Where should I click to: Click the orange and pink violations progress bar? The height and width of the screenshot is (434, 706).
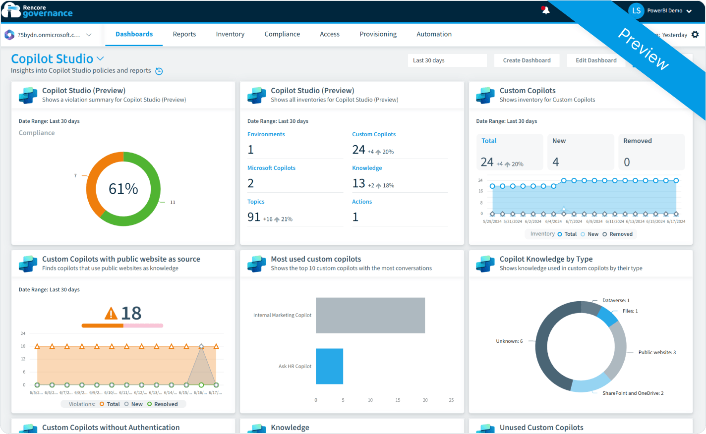(x=122, y=325)
